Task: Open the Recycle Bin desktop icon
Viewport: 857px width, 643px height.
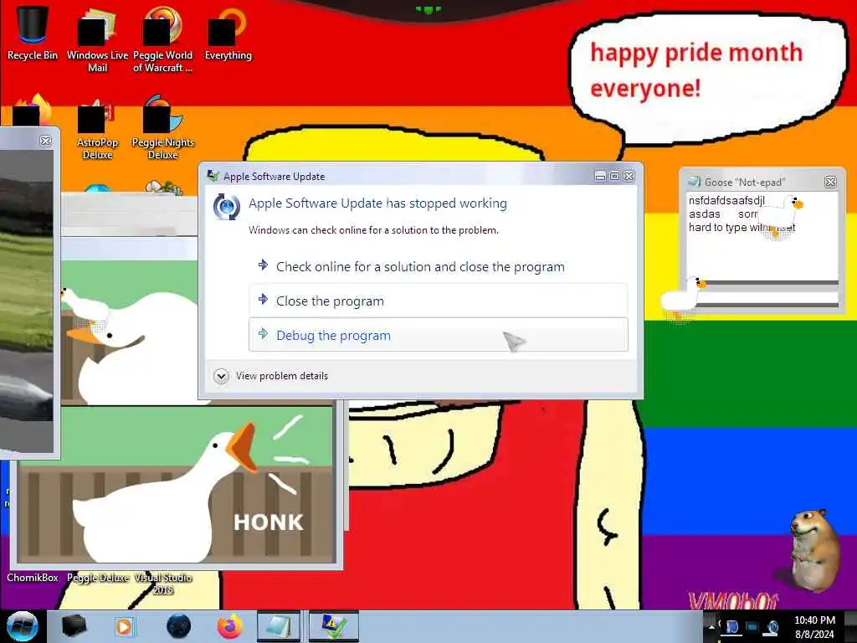Action: pyautogui.click(x=33, y=33)
